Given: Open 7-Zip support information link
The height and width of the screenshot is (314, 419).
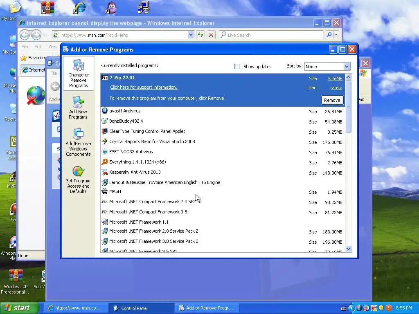Looking at the screenshot, I should click(144, 87).
